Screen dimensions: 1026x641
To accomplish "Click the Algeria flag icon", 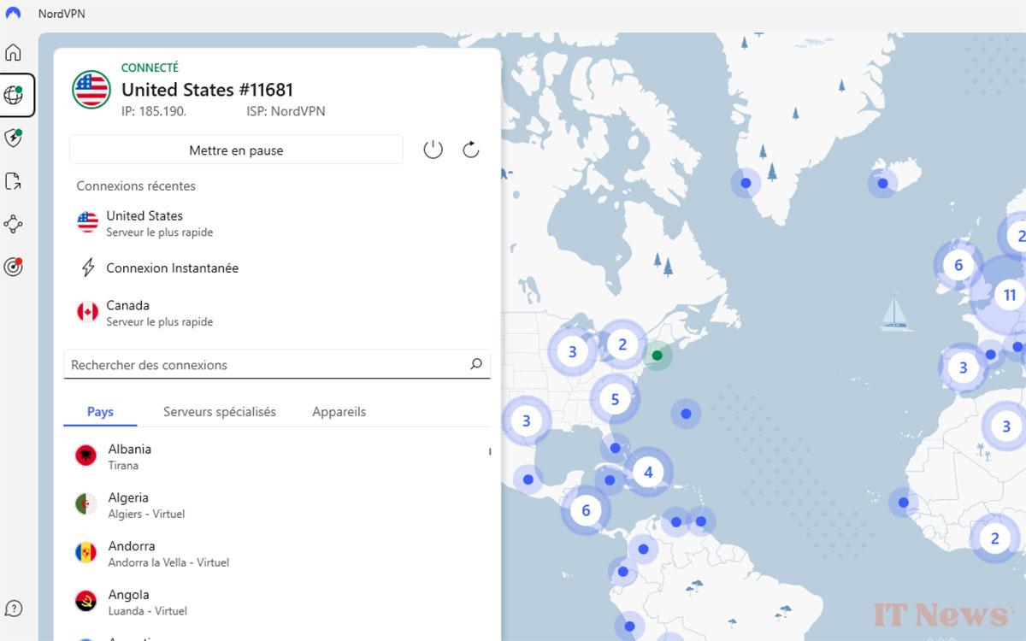I will point(85,504).
